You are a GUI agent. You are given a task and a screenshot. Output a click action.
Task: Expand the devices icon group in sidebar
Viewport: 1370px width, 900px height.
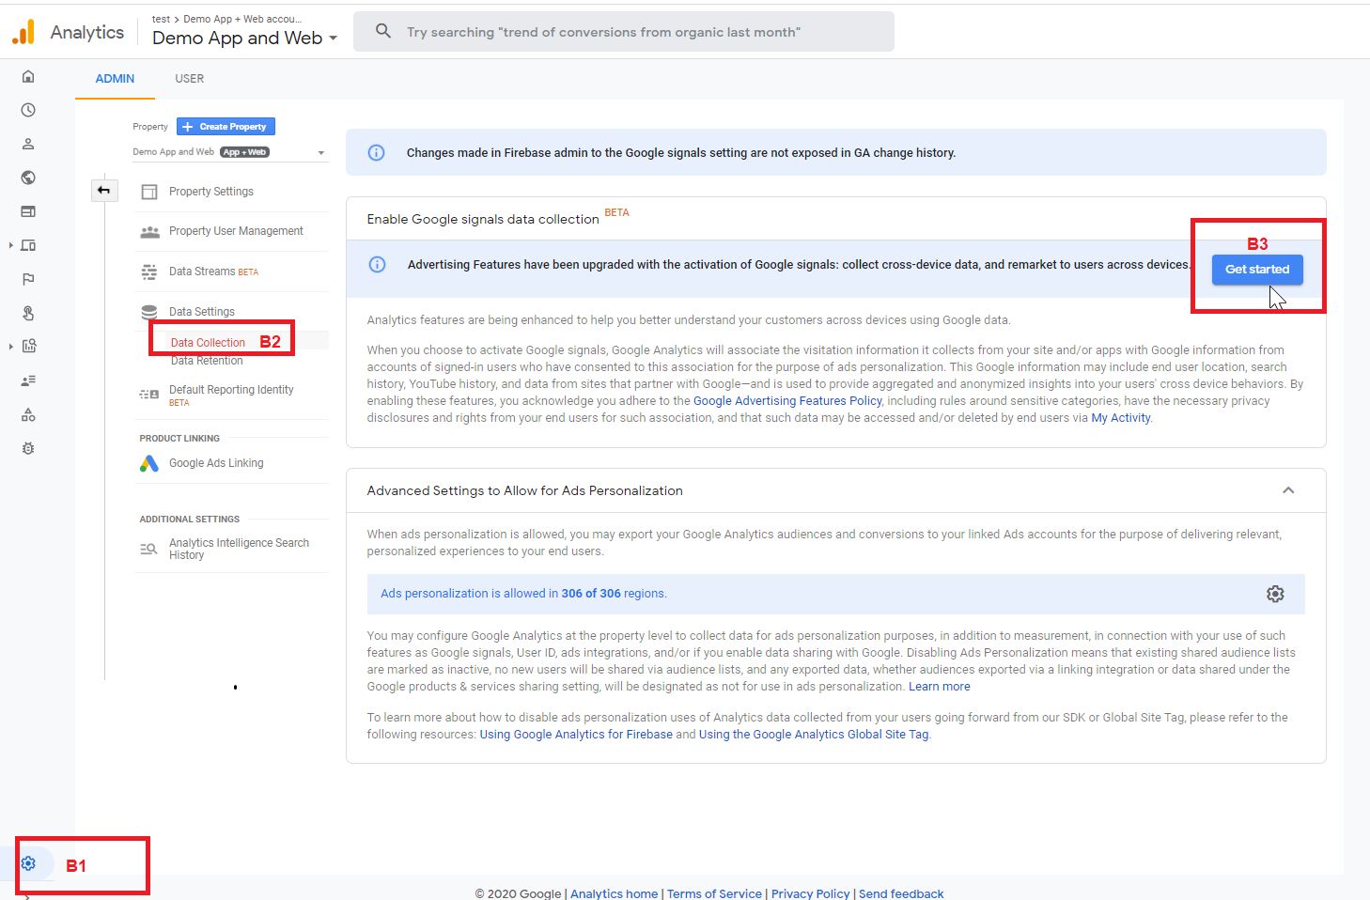11,245
